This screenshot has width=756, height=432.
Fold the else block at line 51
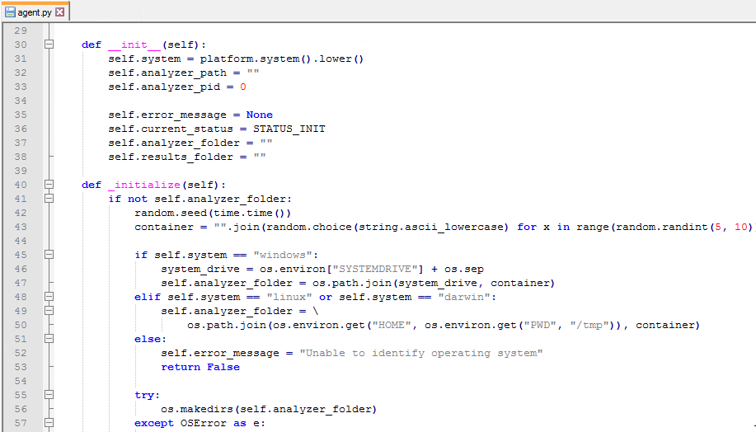click(x=49, y=339)
